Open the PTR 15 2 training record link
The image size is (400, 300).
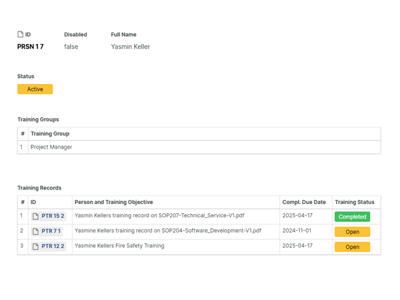[53, 216]
